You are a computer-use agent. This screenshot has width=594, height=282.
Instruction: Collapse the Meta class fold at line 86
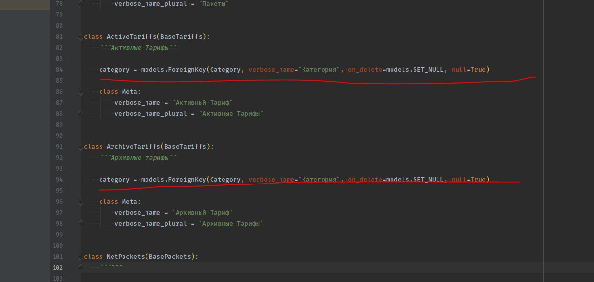tap(81, 92)
